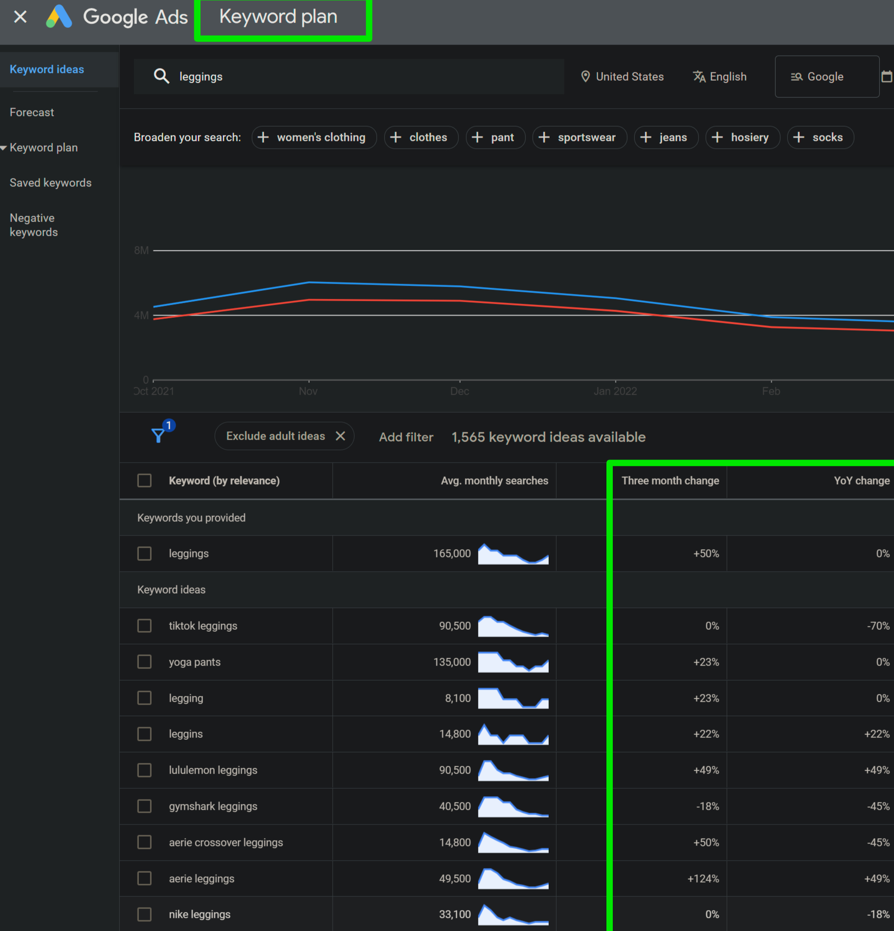This screenshot has width=894, height=931.
Task: Check the yoga pants checkbox
Action: pyautogui.click(x=144, y=662)
